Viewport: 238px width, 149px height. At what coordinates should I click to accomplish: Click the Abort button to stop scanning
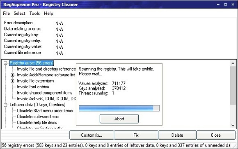[119, 119]
